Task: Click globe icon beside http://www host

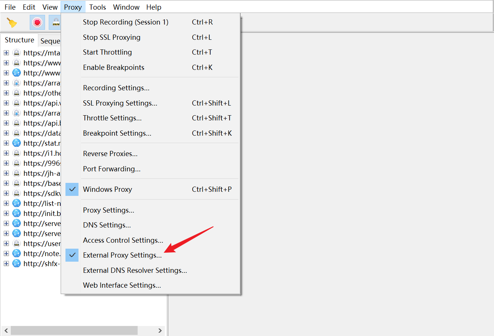Action: tap(16, 73)
